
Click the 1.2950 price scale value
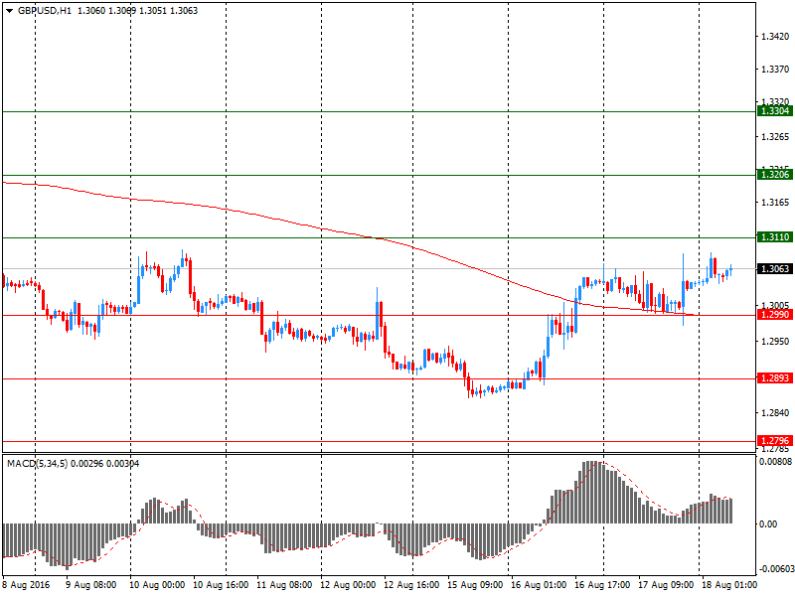click(x=775, y=342)
